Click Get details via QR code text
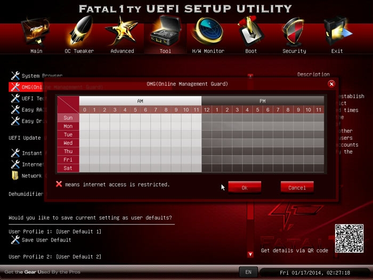 pos(295,251)
